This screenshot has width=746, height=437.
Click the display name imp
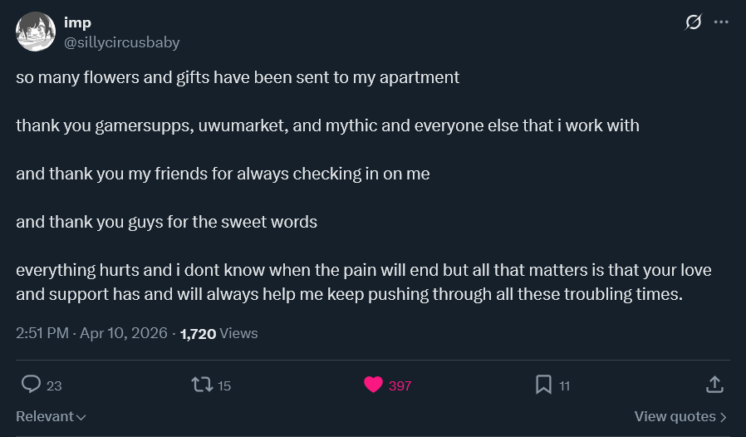[x=77, y=23]
